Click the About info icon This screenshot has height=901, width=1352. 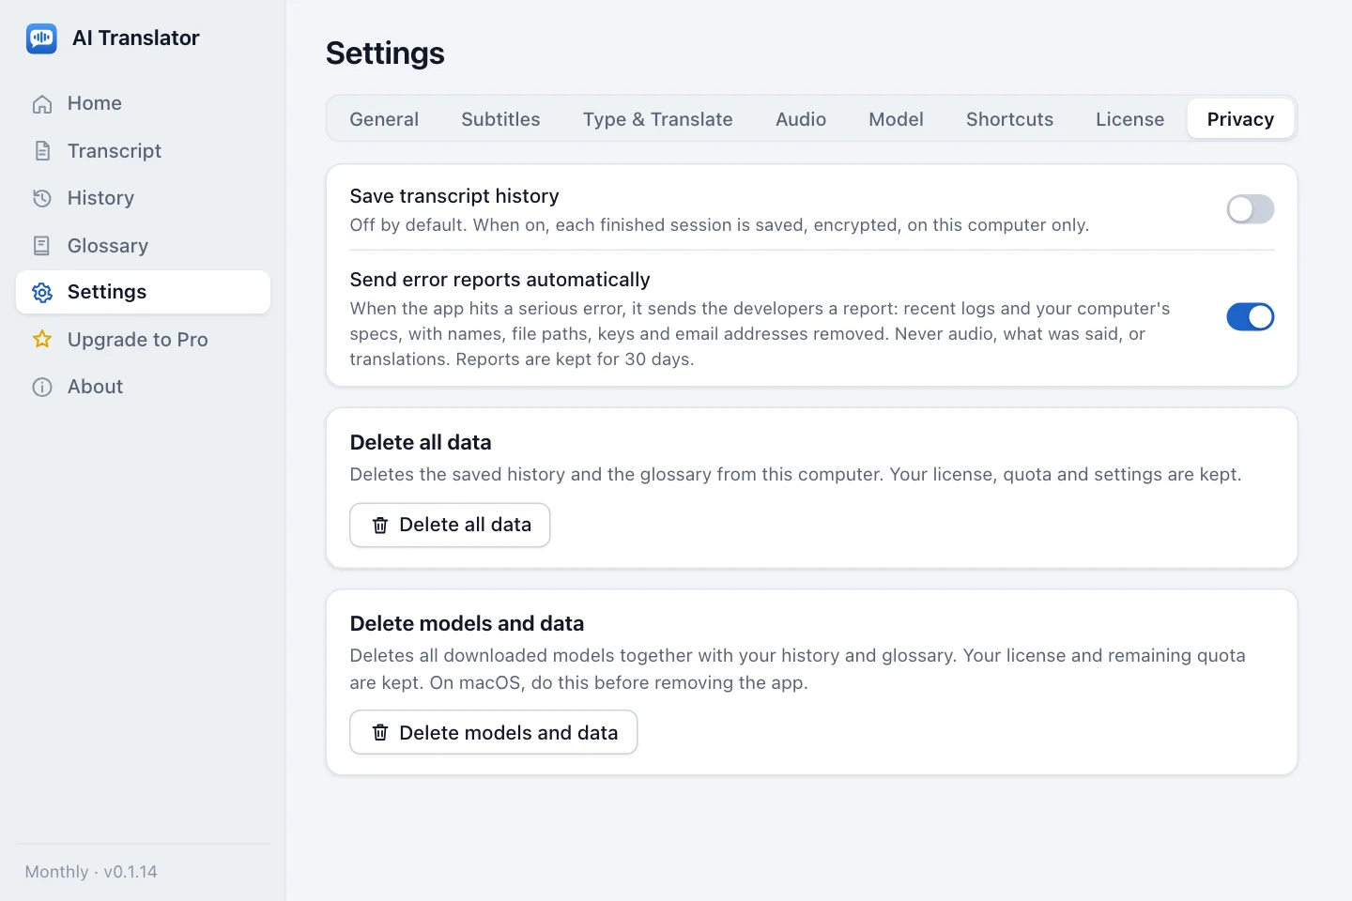(42, 388)
